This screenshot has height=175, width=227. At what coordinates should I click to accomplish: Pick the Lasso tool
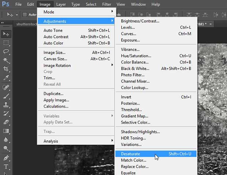point(6,52)
